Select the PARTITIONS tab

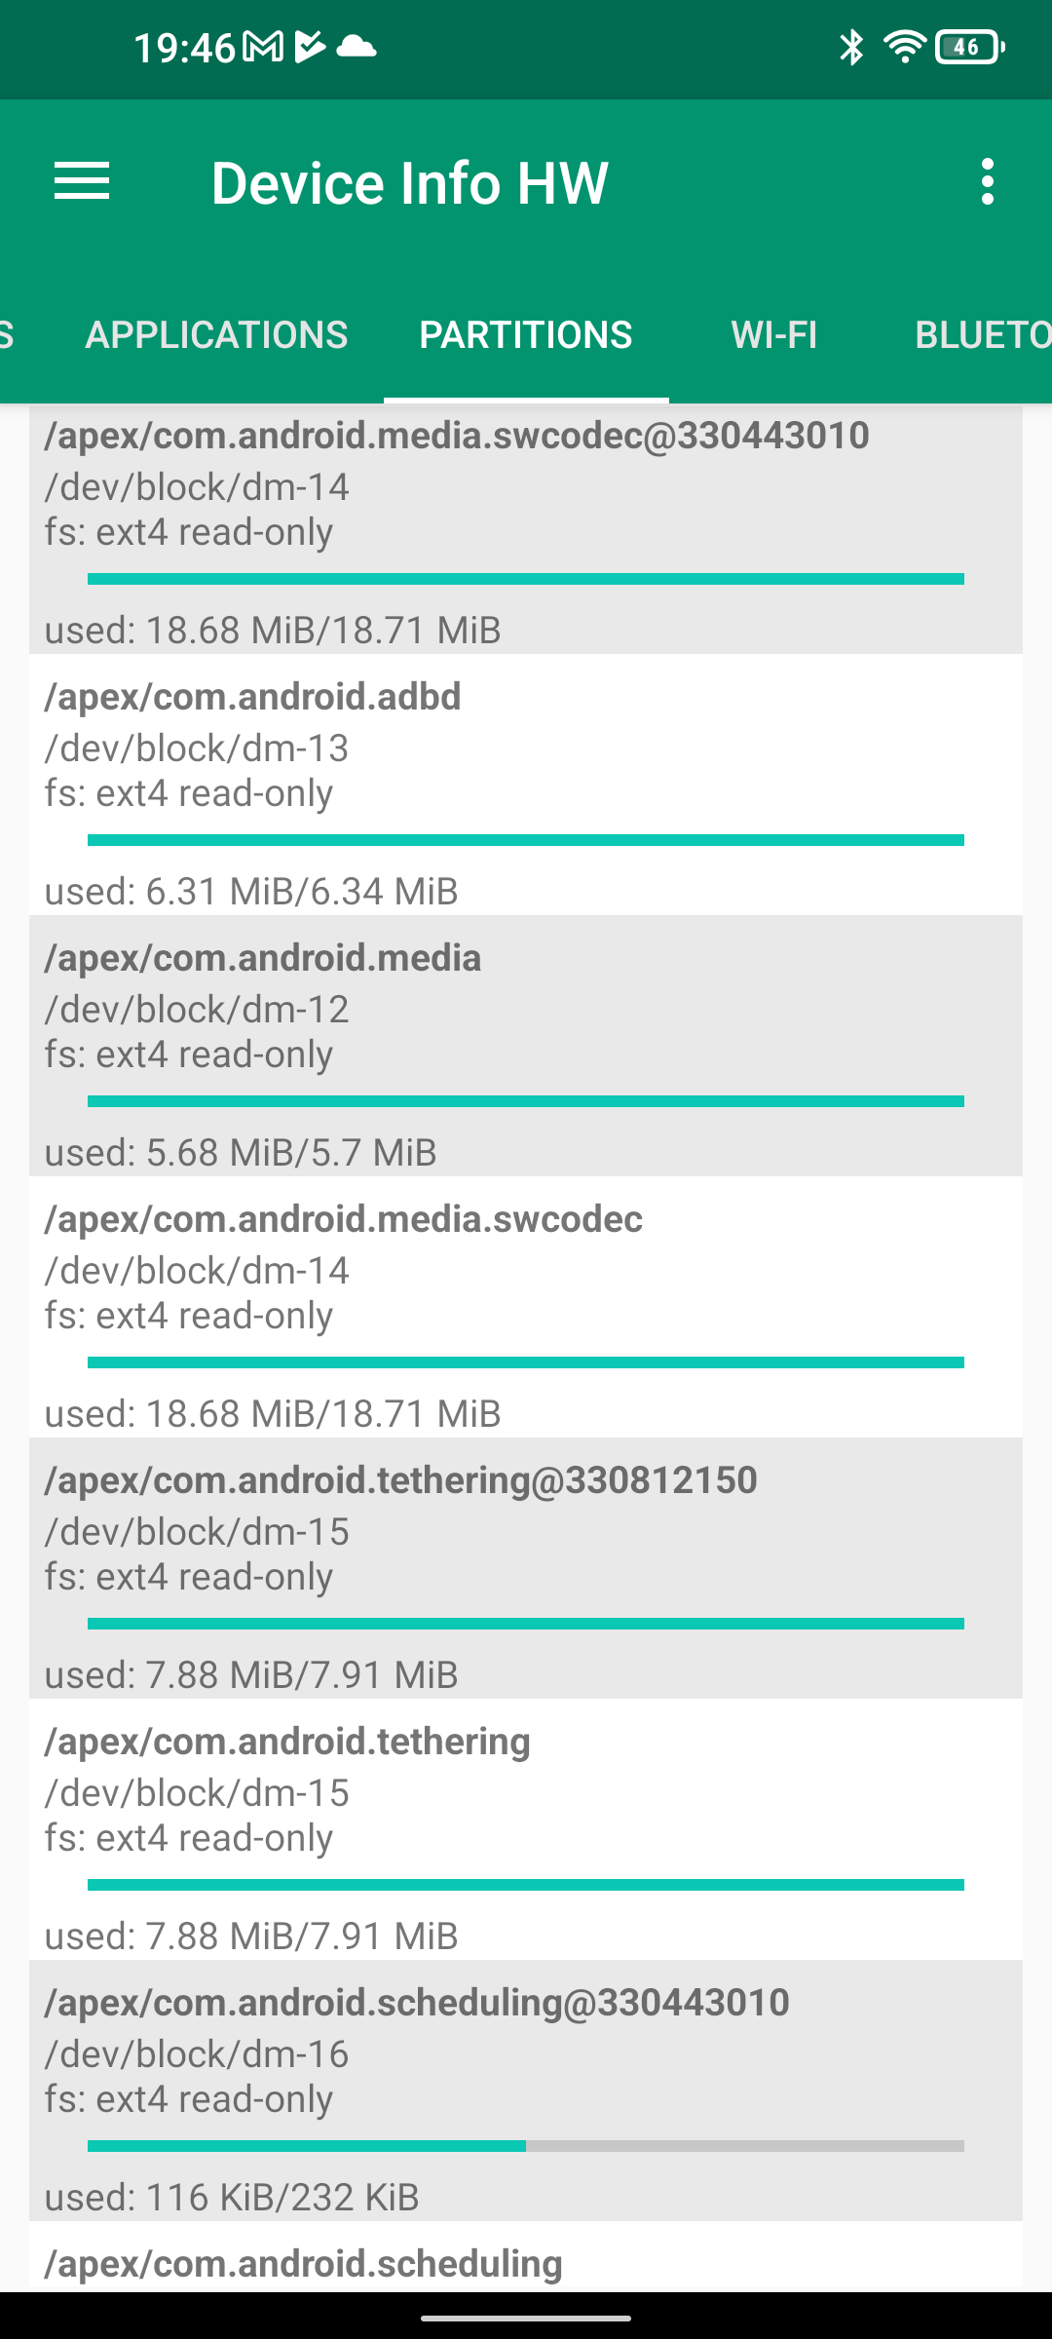(x=526, y=335)
